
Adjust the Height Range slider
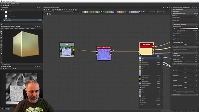pyautogui.click(x=182, y=62)
